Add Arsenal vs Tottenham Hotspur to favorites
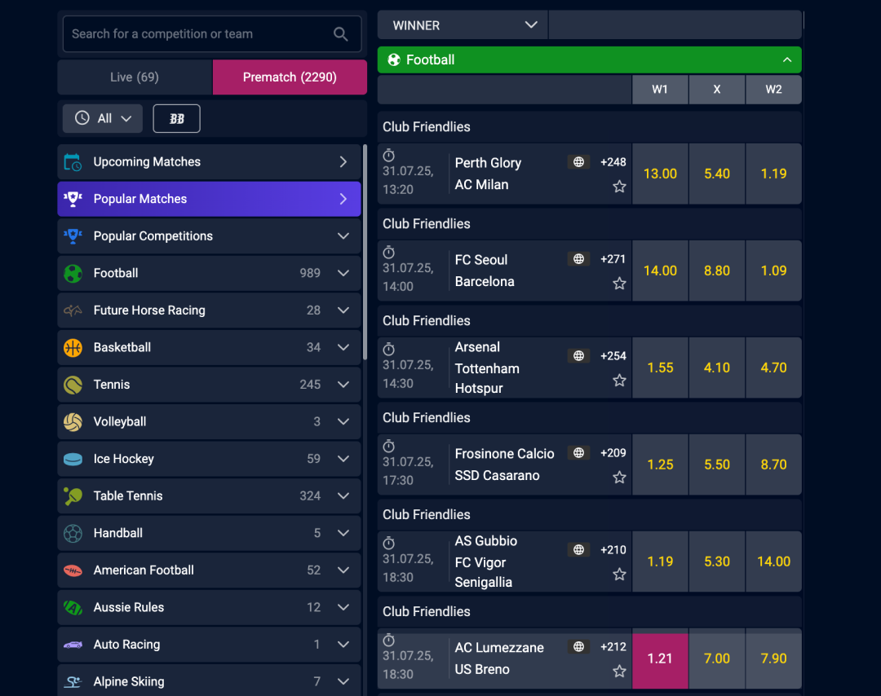The image size is (881, 696). [619, 381]
